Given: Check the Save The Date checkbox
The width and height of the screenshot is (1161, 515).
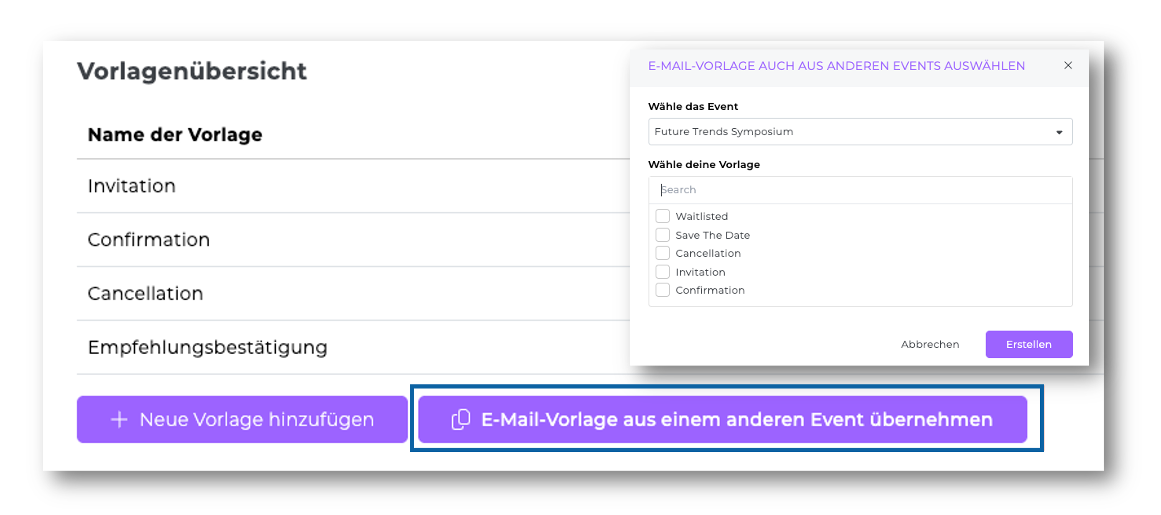Looking at the screenshot, I should (x=662, y=235).
